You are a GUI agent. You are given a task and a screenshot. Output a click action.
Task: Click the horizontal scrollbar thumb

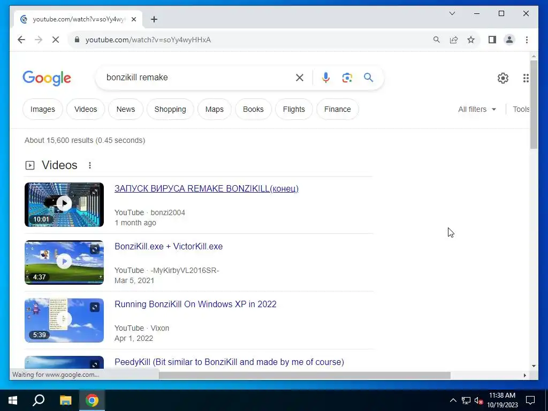tap(305, 375)
